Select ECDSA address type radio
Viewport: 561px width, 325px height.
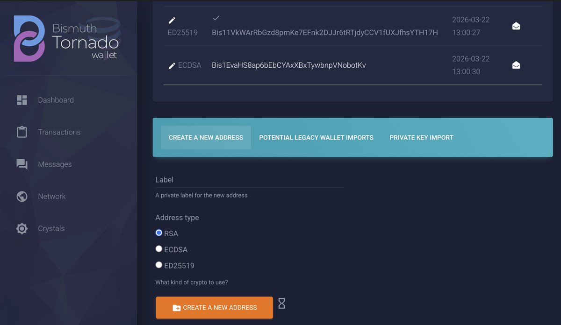[x=159, y=249]
